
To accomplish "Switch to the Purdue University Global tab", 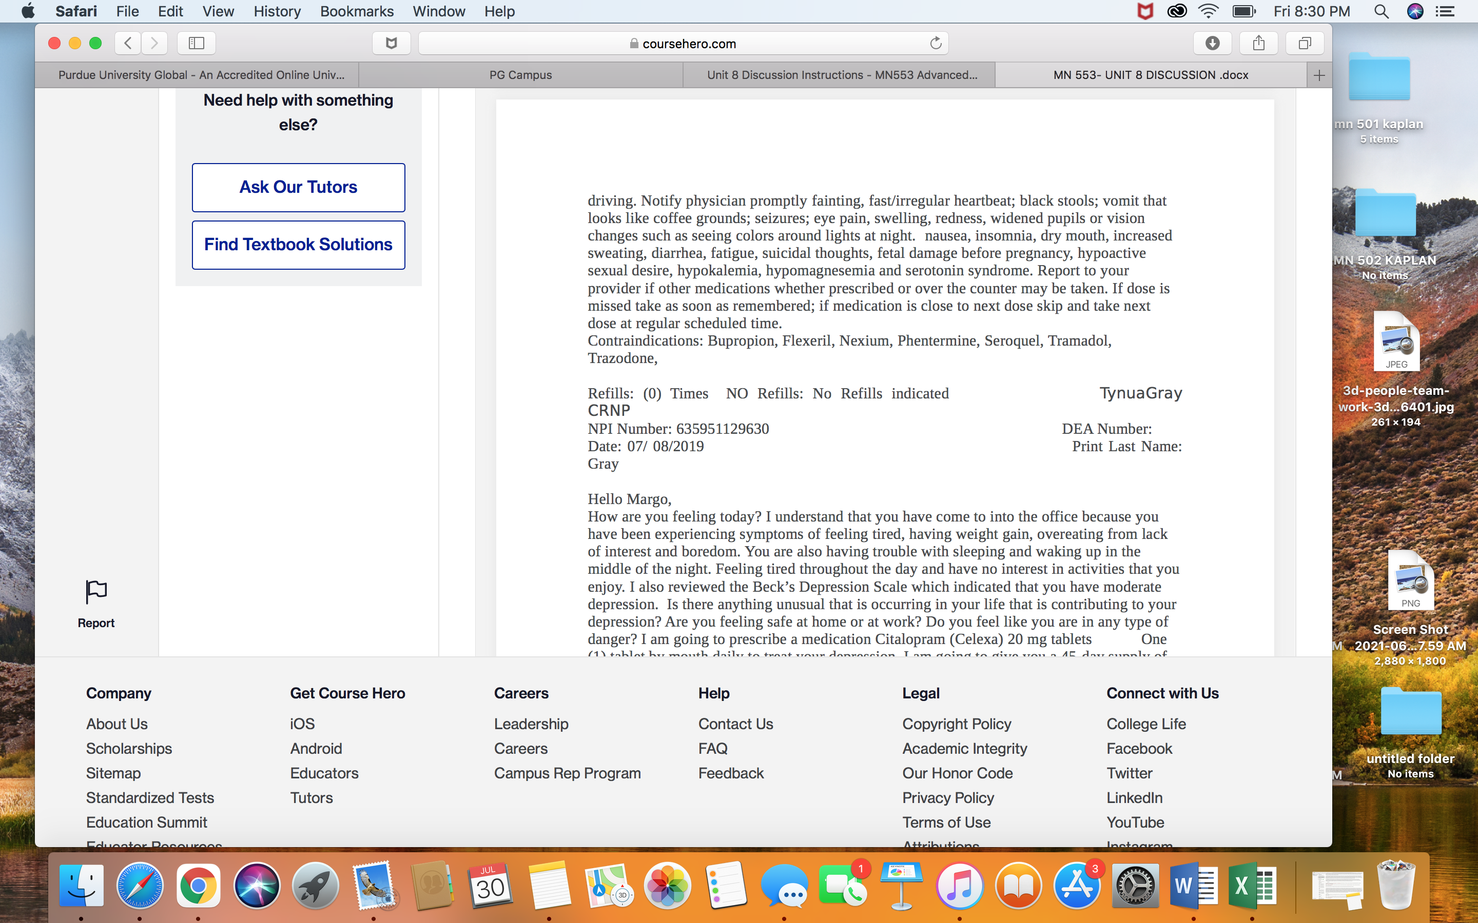I will (197, 75).
